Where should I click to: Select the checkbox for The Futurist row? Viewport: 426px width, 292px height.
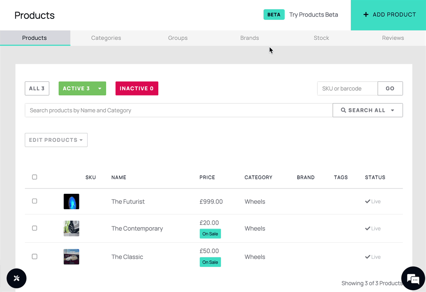coord(34,201)
